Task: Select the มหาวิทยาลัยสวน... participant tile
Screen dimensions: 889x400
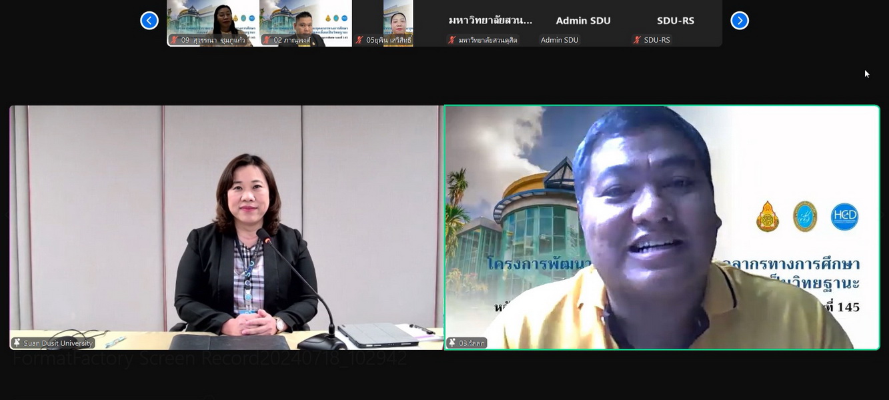Action: (x=491, y=23)
